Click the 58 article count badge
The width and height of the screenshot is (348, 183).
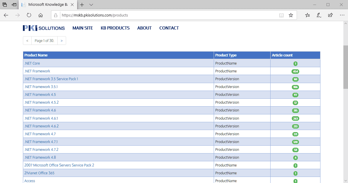[295, 150]
